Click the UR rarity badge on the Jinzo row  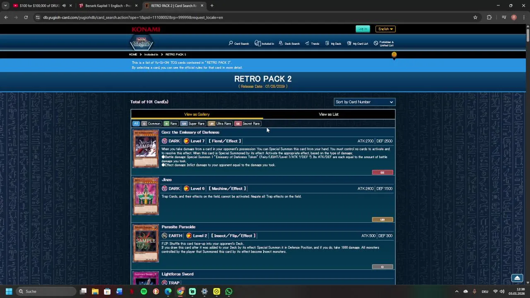pos(383,220)
